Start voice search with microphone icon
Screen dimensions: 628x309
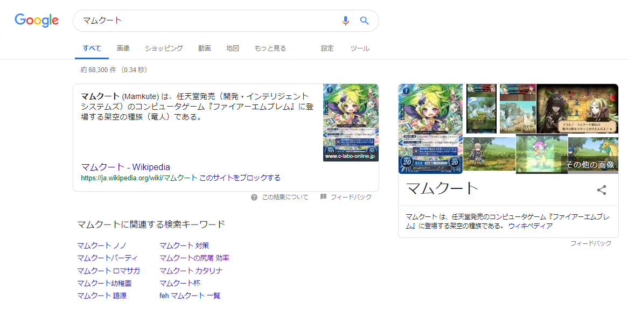point(346,20)
